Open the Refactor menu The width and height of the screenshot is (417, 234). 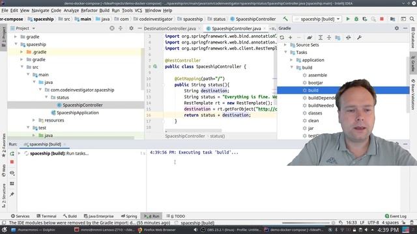(x=89, y=10)
